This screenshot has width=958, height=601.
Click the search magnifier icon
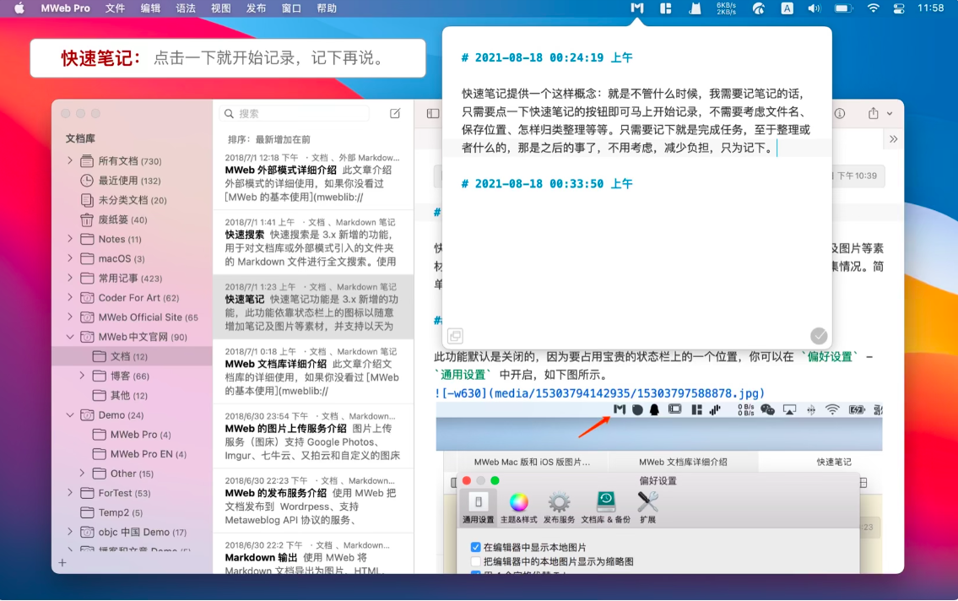tap(229, 114)
